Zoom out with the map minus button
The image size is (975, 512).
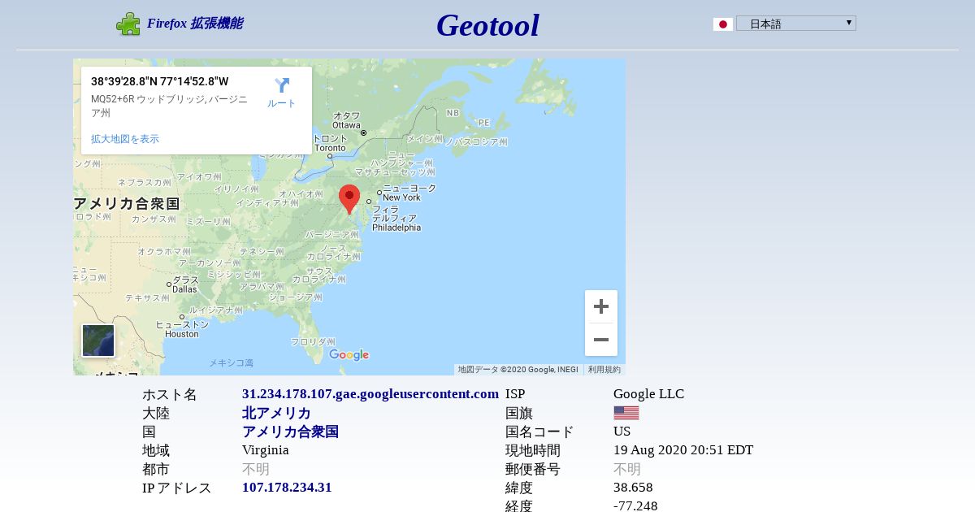[x=601, y=340]
